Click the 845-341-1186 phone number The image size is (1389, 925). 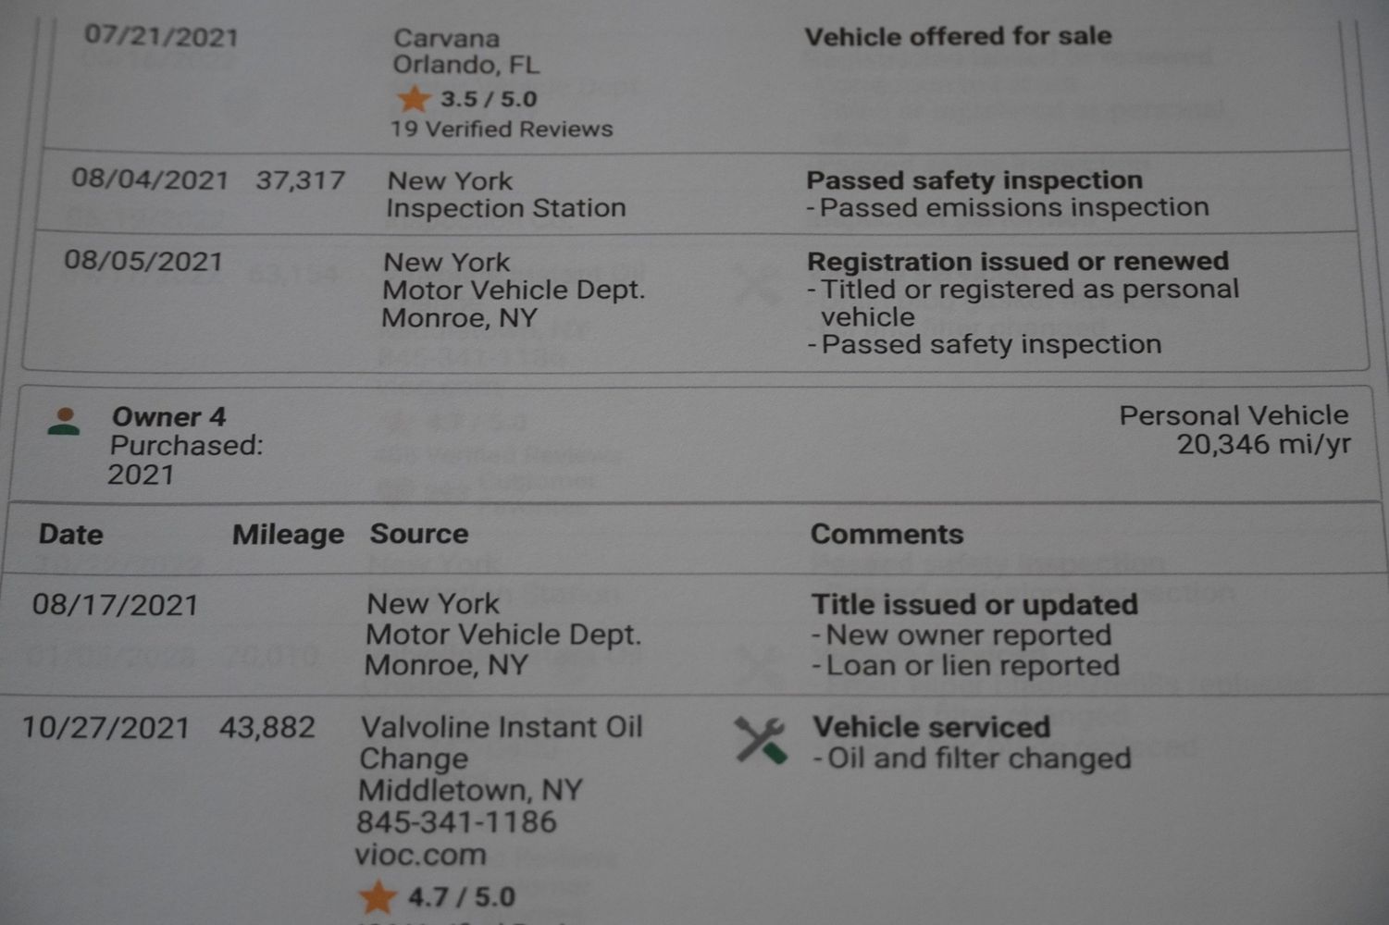click(x=456, y=822)
